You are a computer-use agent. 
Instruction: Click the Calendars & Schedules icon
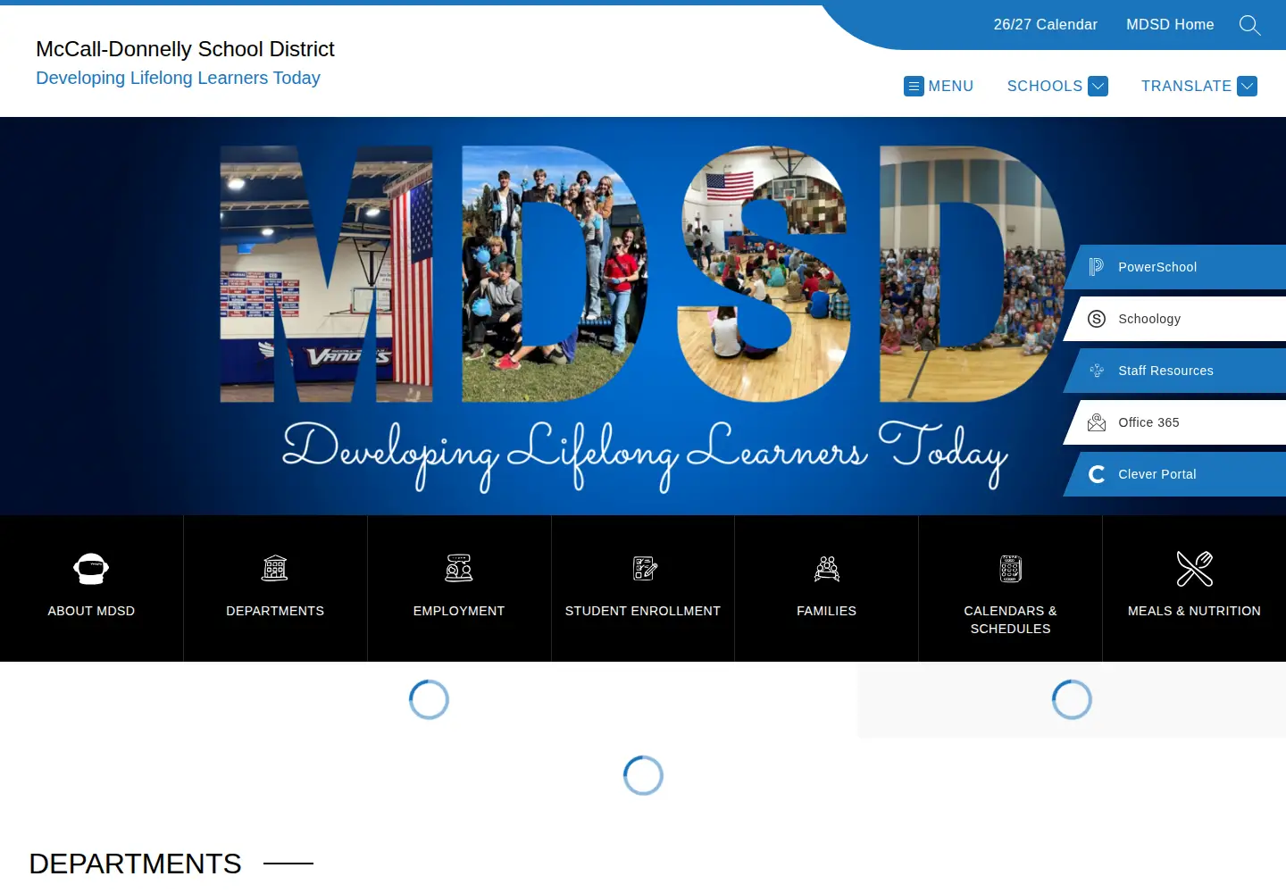tap(1011, 568)
